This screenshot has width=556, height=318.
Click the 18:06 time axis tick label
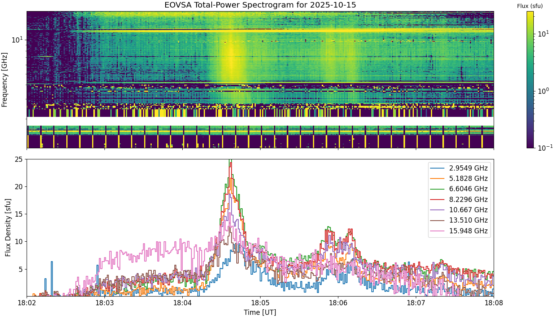(x=338, y=302)
